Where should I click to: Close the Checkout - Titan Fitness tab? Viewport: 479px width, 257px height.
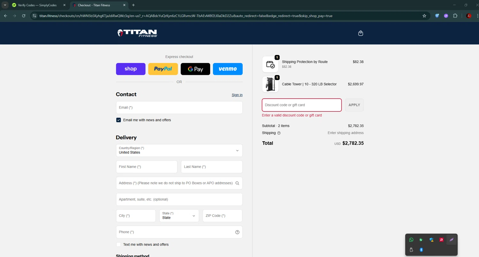coord(124,5)
